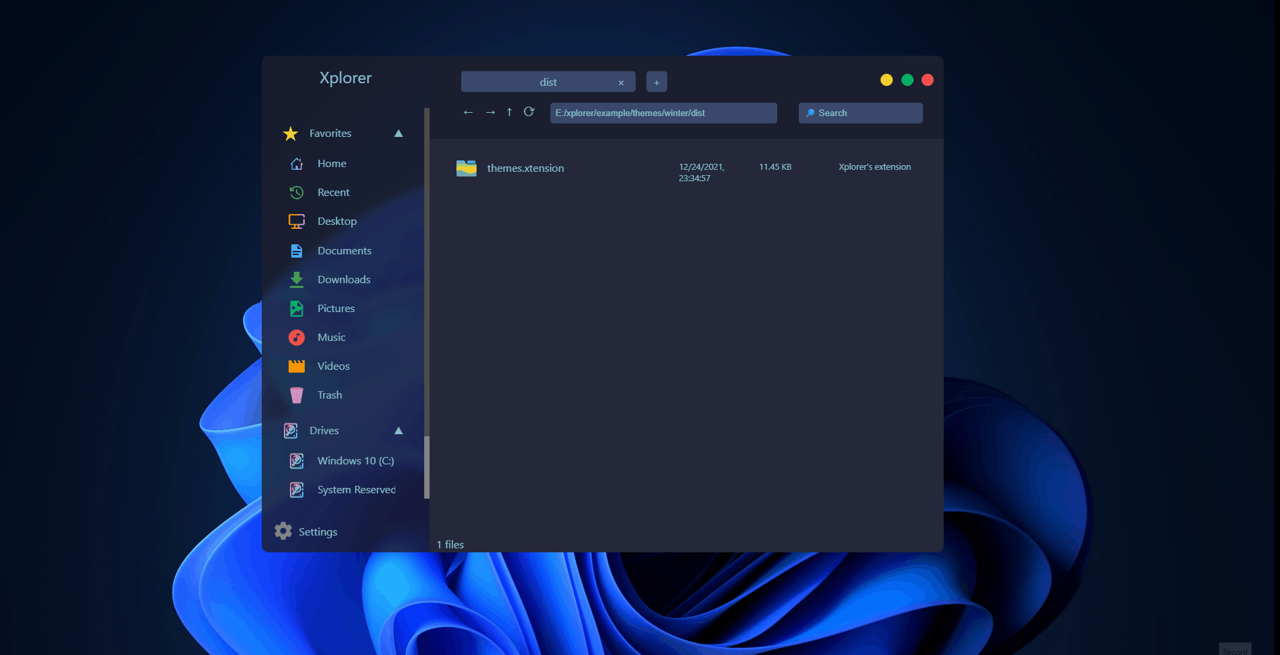Maximize window with green button

(x=907, y=80)
